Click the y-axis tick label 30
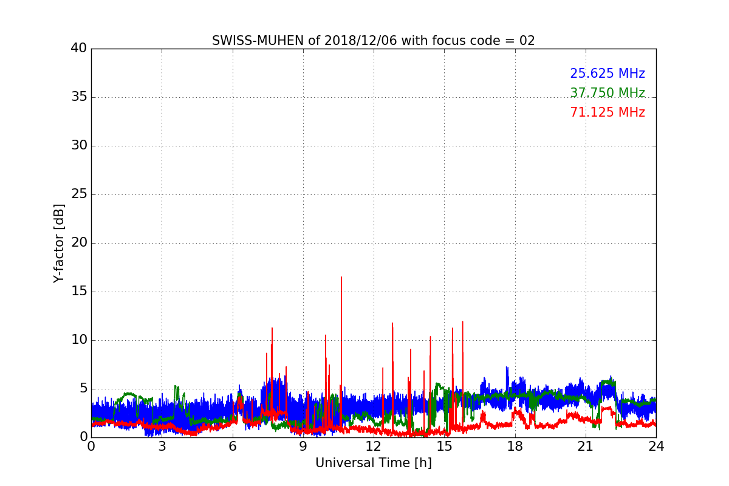Viewport: 729px width, 486px height. (78, 145)
